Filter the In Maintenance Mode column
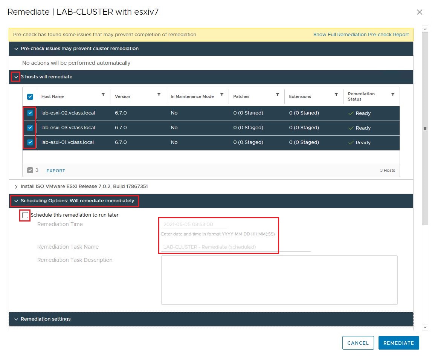Image resolution: width=432 pixels, height=356 pixels. [x=222, y=95]
